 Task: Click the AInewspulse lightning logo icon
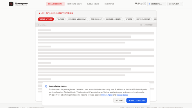[x=11, y=4]
